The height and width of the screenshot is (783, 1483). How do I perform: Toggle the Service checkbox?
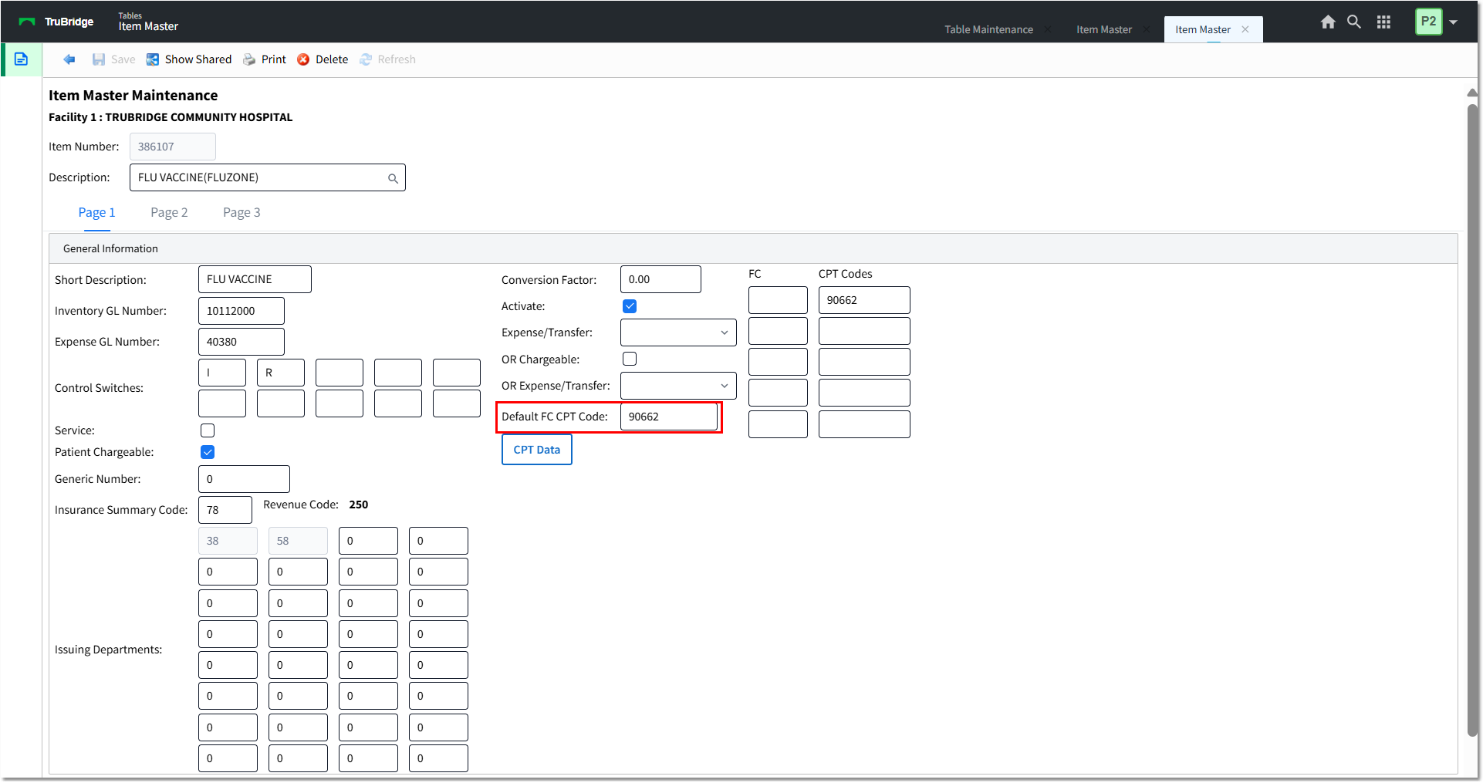pyautogui.click(x=208, y=430)
